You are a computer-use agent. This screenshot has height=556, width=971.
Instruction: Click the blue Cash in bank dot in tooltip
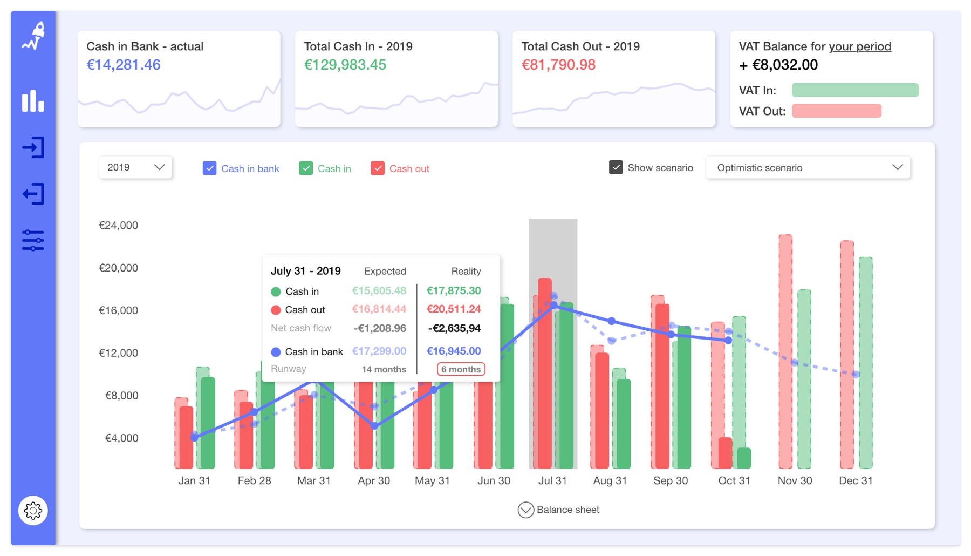pos(276,351)
